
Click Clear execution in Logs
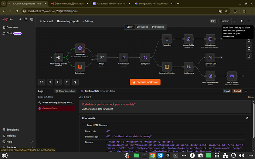click(x=65, y=91)
